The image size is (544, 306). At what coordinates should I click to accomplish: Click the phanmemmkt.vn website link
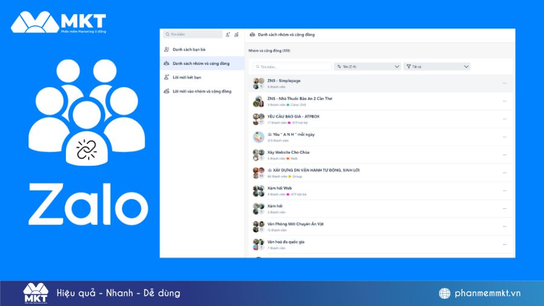coord(487,293)
